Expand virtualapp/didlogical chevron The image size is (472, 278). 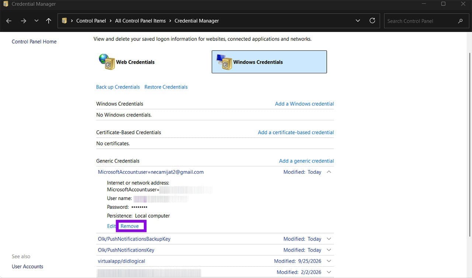click(x=329, y=261)
